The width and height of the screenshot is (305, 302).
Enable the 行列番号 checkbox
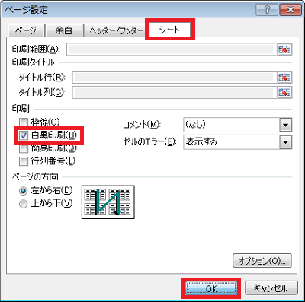pyautogui.click(x=24, y=161)
